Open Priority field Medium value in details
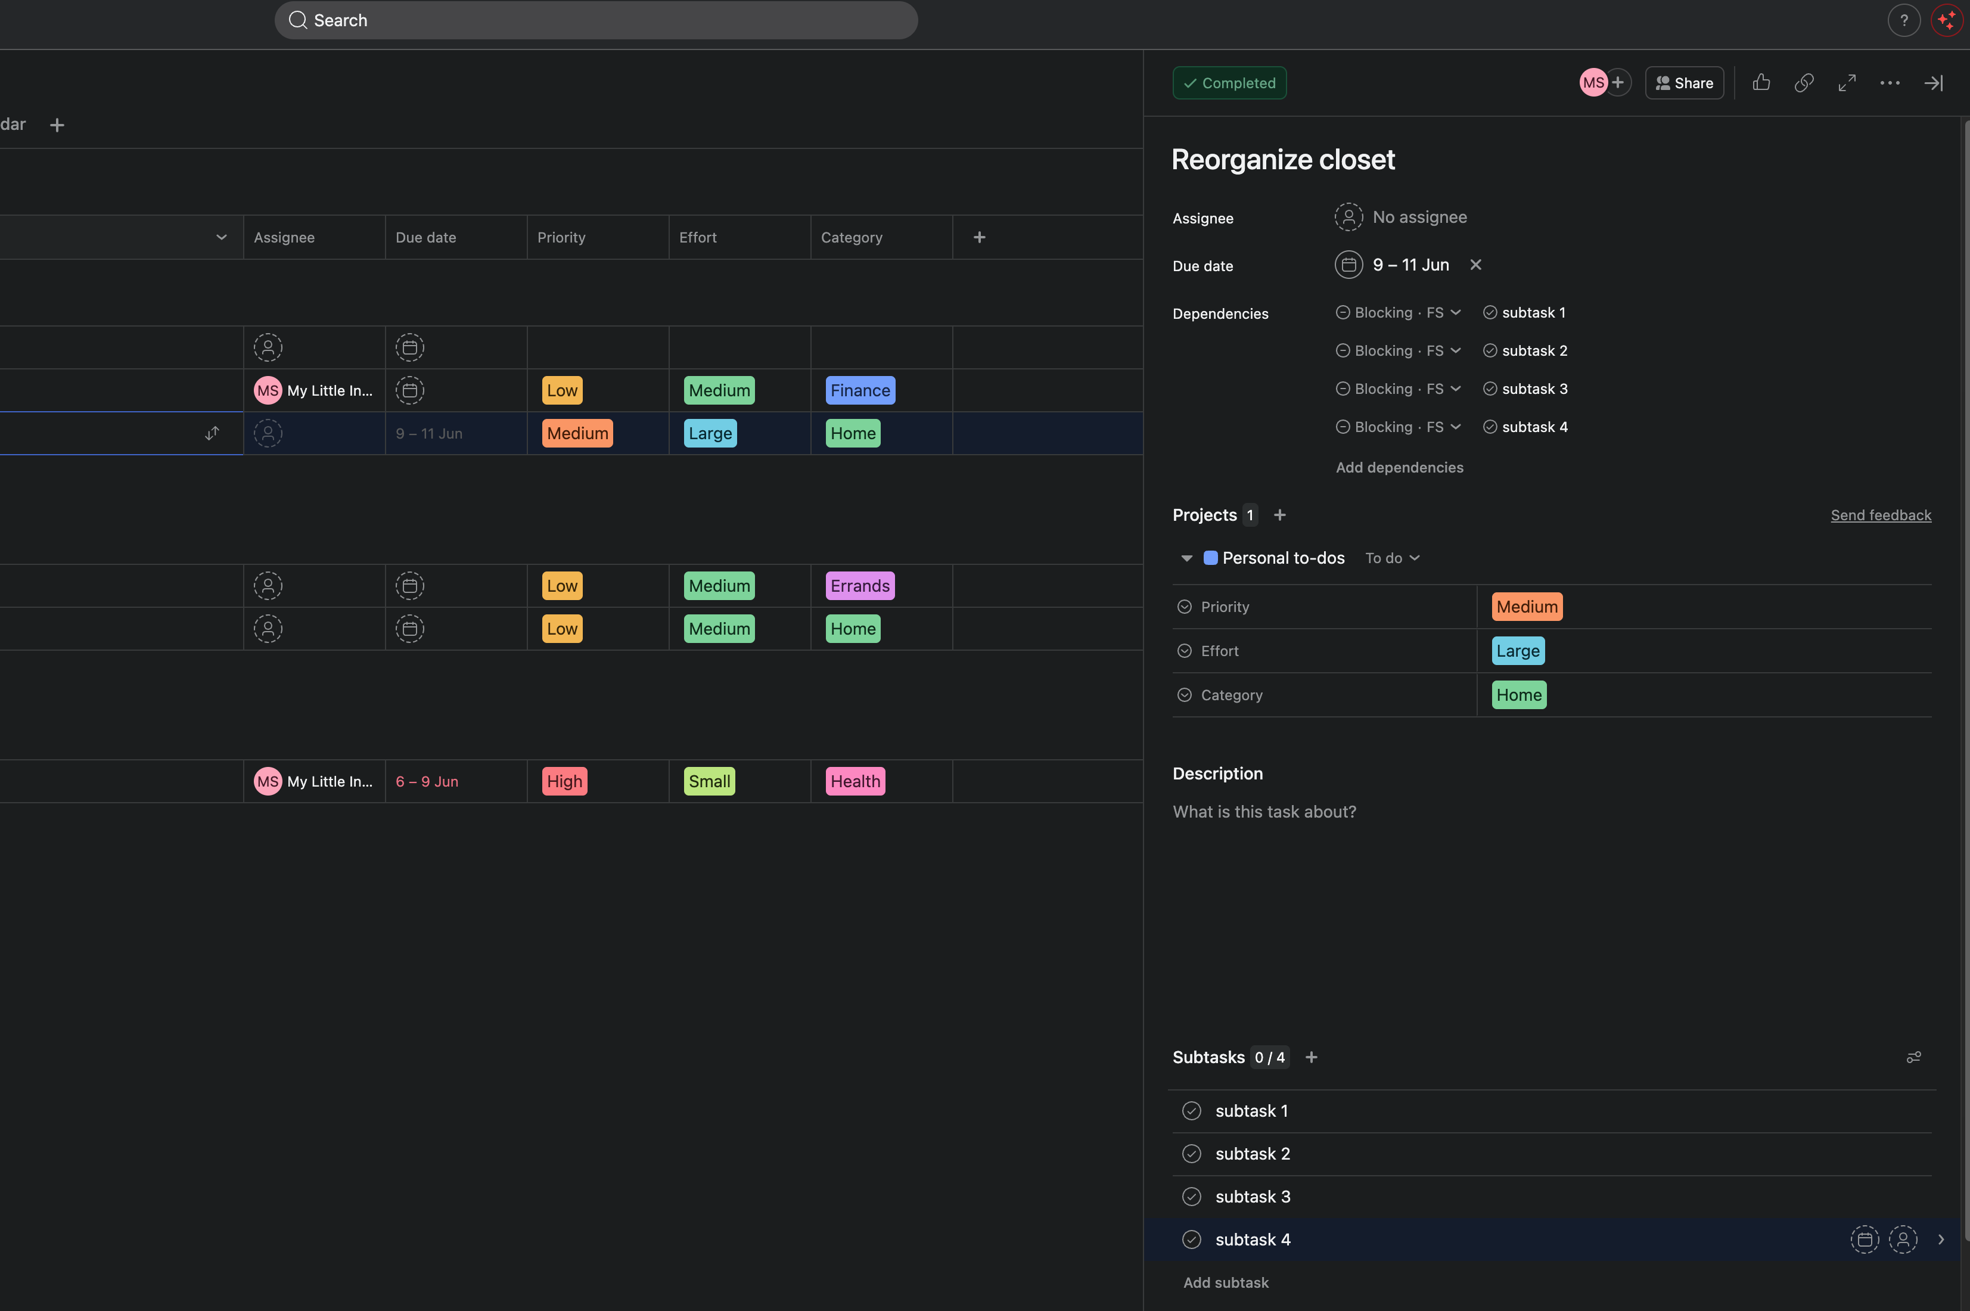 (x=1527, y=607)
